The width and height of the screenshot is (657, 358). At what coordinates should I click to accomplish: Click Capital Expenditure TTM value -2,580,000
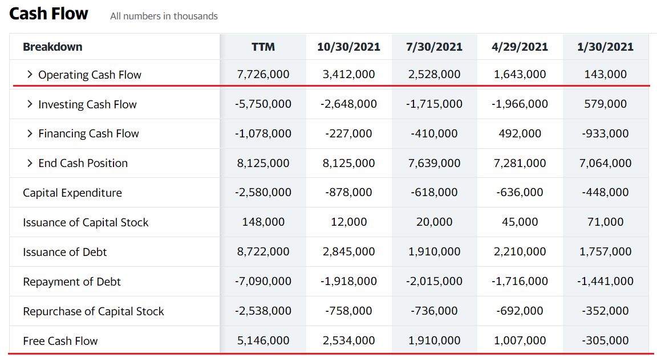[x=263, y=193]
